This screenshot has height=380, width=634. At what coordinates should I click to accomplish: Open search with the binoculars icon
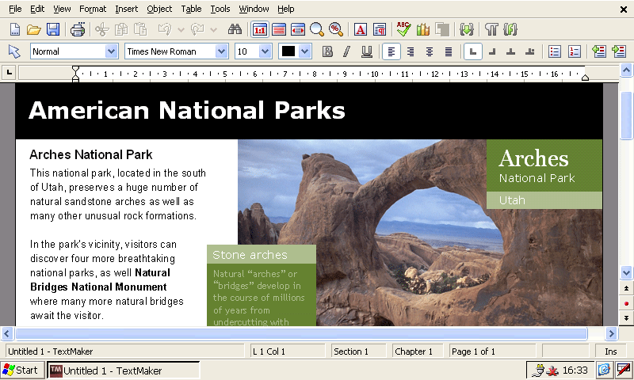click(235, 29)
